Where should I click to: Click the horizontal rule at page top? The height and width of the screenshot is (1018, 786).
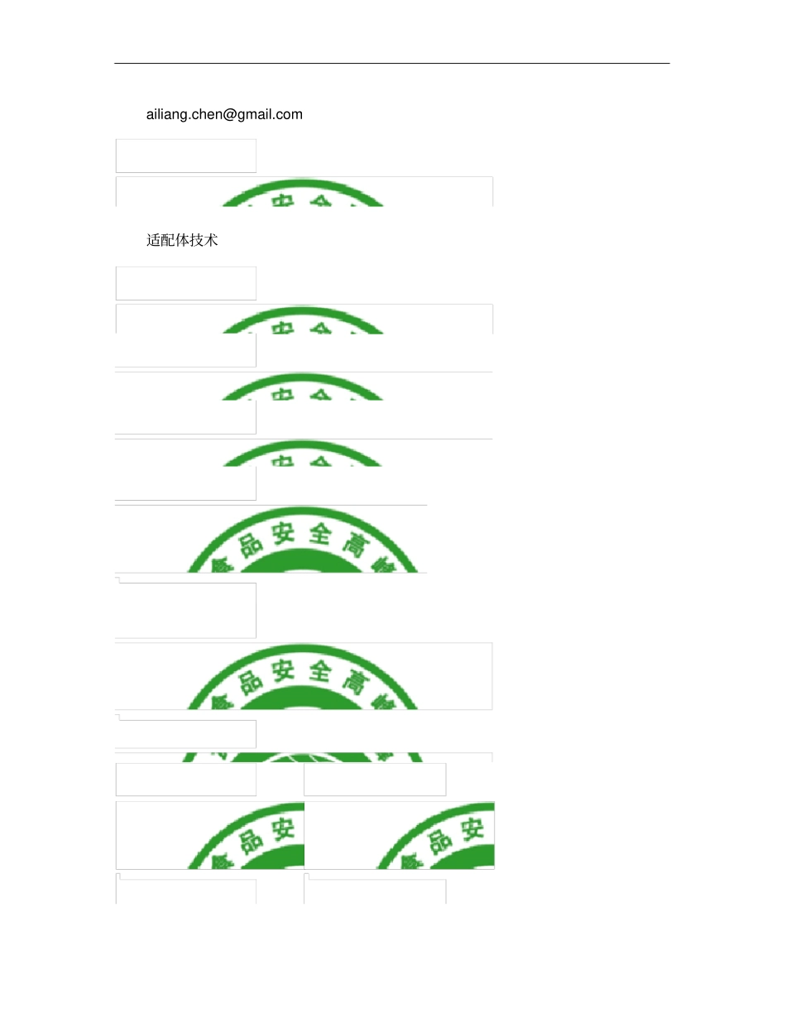click(x=392, y=63)
